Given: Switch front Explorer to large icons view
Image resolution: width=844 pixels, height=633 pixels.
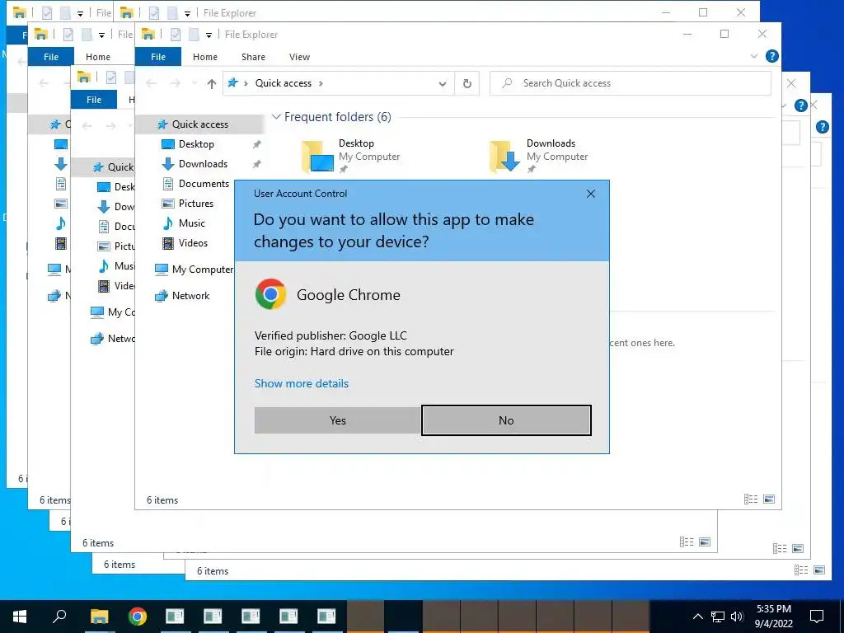Looking at the screenshot, I should tap(769, 499).
